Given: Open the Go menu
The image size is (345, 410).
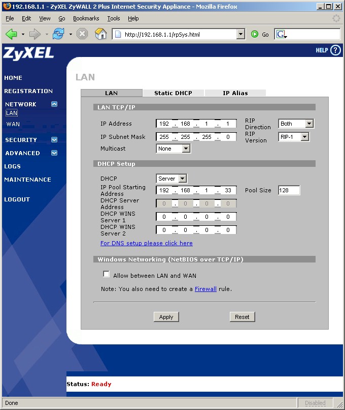Looking at the screenshot, I should click(62, 18).
